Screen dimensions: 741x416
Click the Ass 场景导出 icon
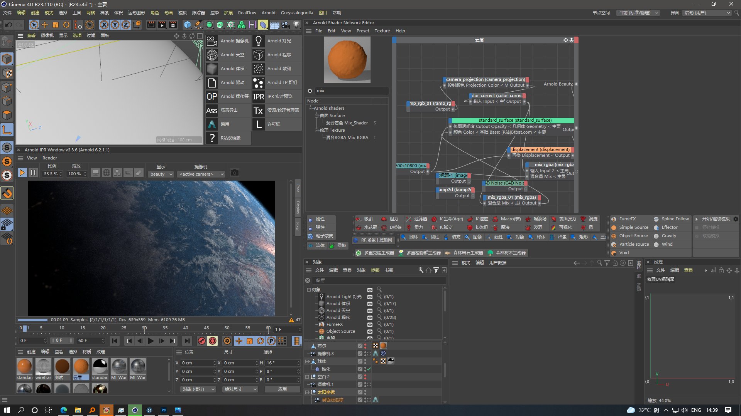212,110
